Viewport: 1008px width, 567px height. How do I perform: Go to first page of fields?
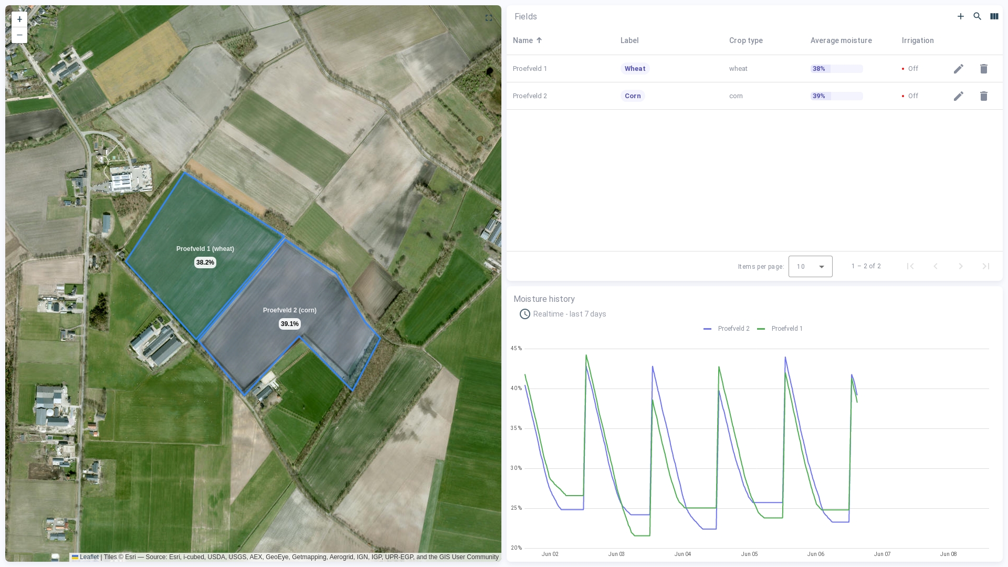point(910,266)
